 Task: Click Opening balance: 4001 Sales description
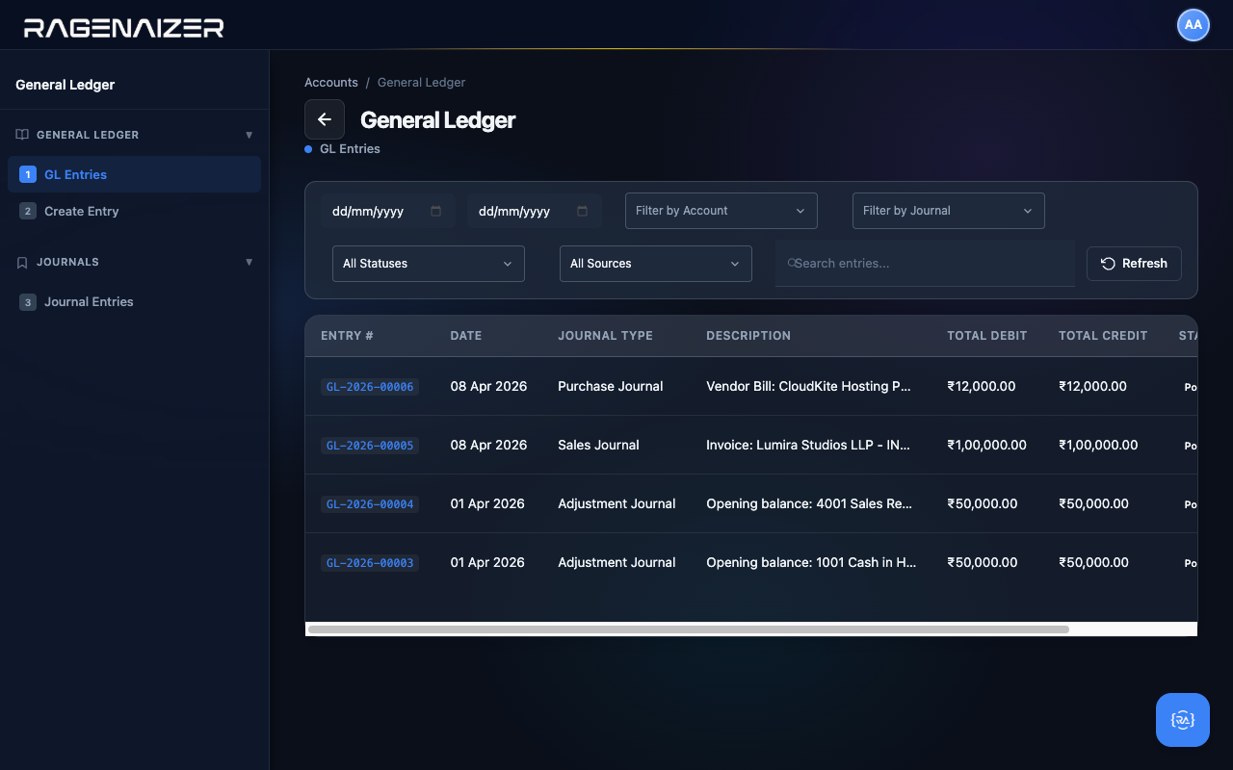pos(809,503)
